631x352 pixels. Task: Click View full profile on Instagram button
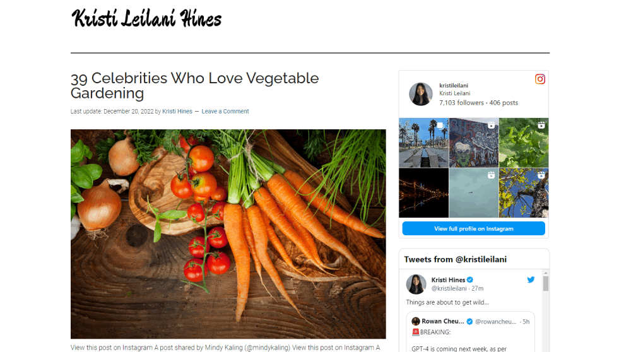coord(474,228)
